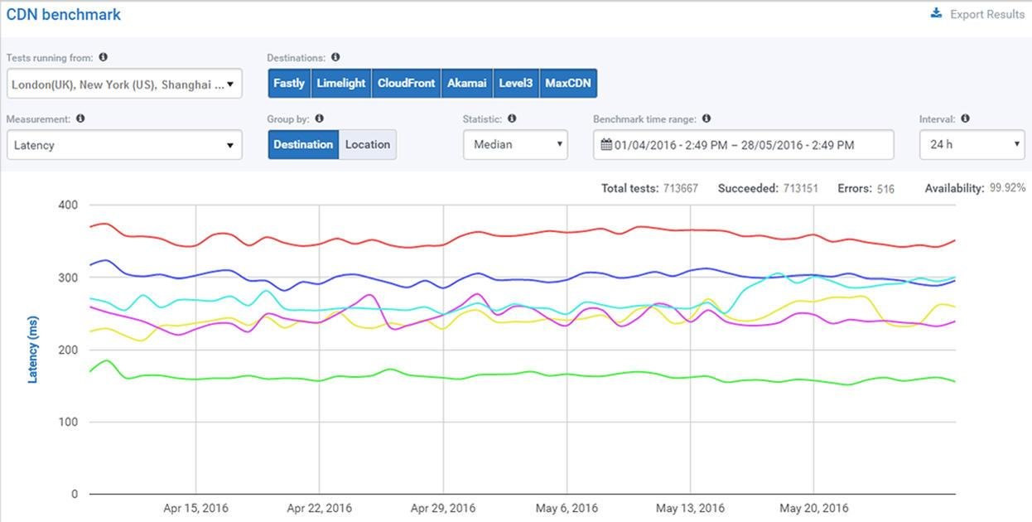1032x522 pixels.
Task: Open the test locations dropdown
Action: tap(124, 84)
